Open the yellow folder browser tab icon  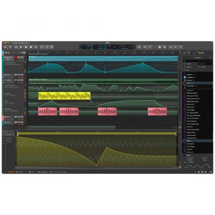point(200,53)
